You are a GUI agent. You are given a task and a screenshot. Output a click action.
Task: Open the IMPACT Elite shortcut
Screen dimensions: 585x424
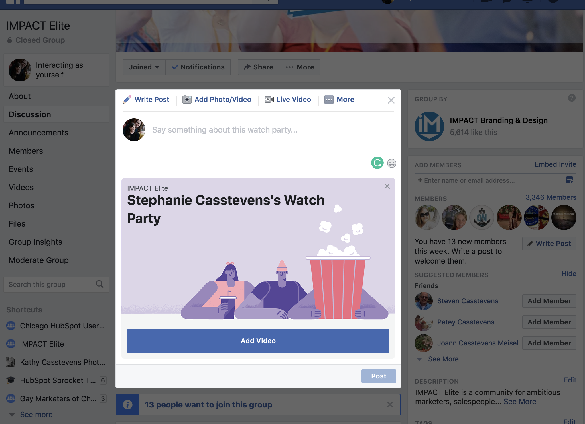[35, 344]
